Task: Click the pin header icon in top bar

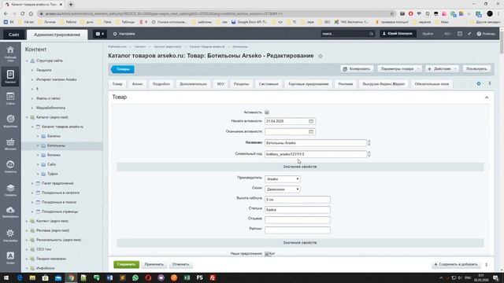Action: (469, 34)
